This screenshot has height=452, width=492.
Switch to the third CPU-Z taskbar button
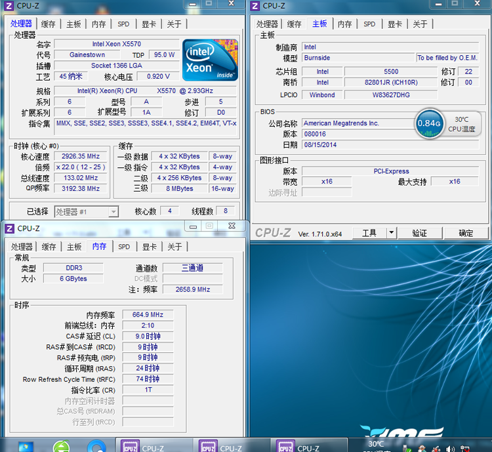click(310, 445)
